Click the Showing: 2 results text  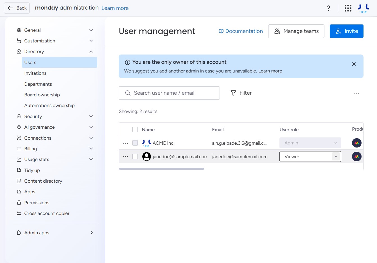(138, 111)
